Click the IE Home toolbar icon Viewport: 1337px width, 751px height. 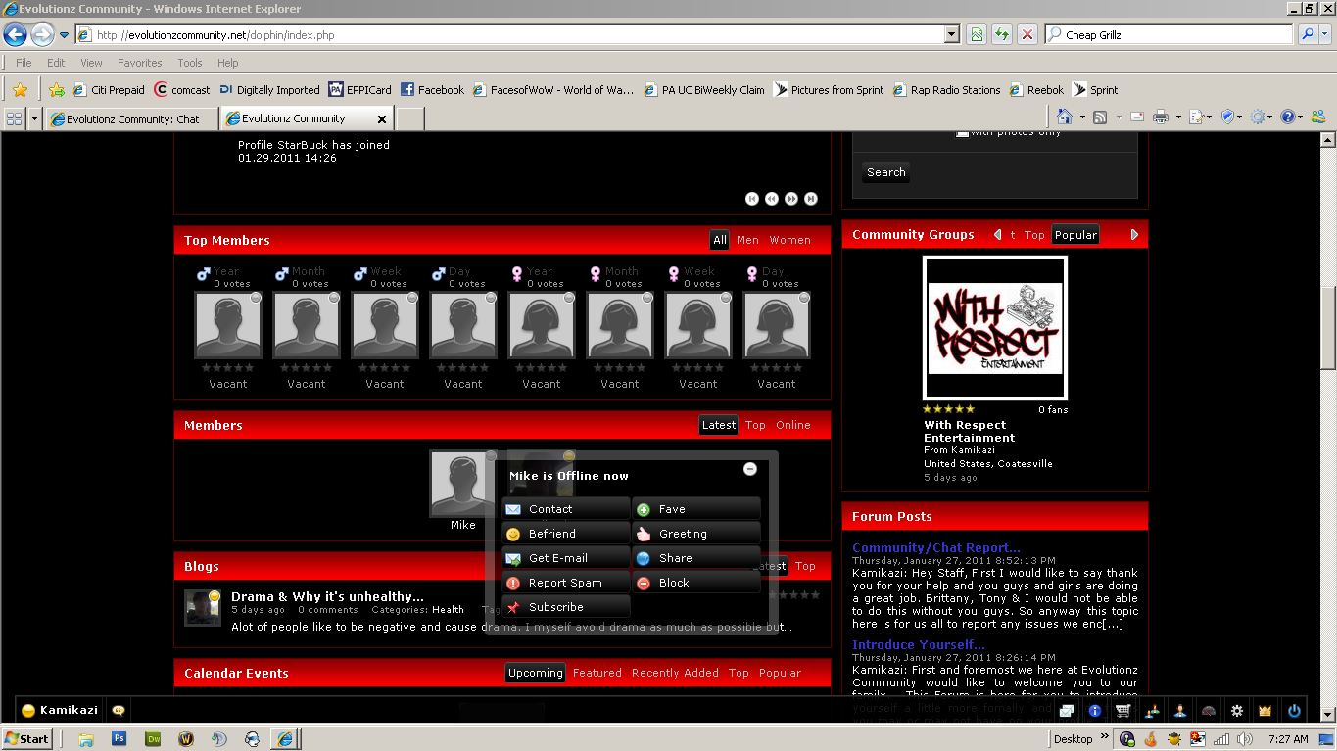(1065, 117)
